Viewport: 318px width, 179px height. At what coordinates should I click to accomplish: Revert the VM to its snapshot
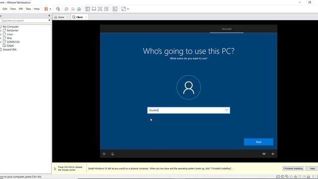[x=73, y=9]
